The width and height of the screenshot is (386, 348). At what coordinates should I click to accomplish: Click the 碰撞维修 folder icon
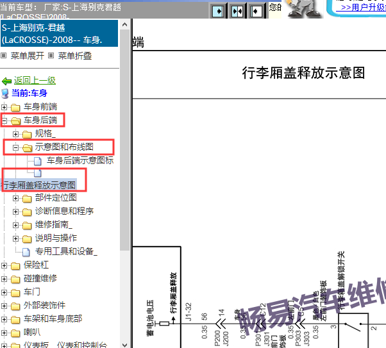[x=15, y=279]
